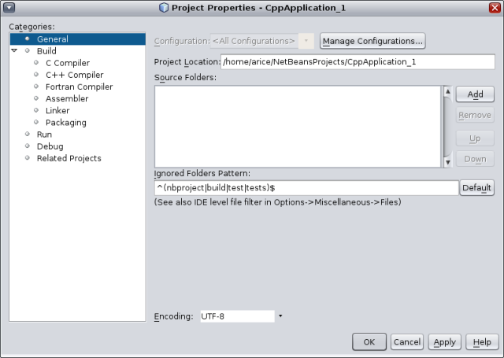Reset ignored pattern with Default button

tap(476, 188)
